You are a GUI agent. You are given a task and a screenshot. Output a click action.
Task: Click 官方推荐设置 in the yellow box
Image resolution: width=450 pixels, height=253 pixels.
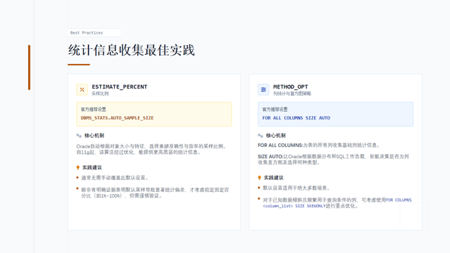click(x=93, y=110)
